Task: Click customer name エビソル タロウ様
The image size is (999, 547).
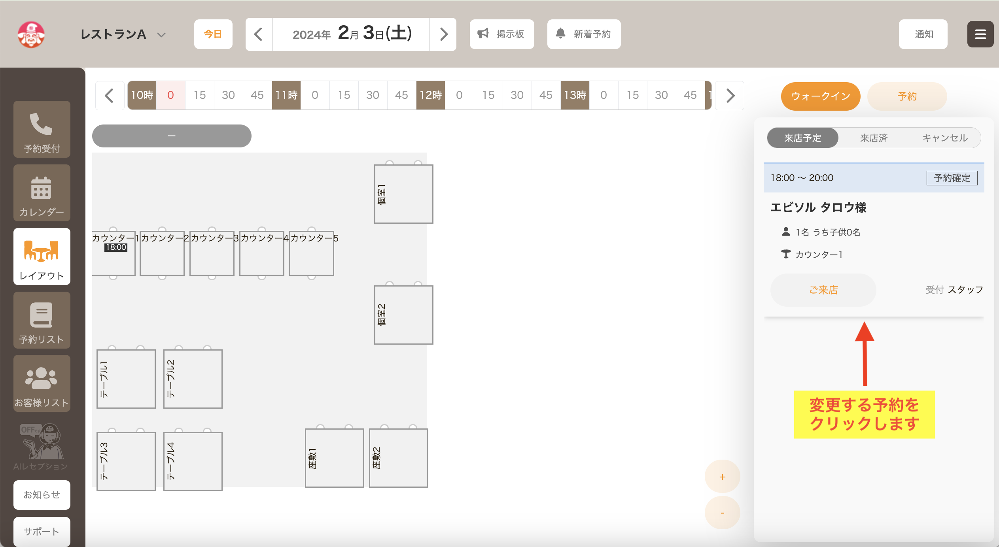Action: point(818,207)
